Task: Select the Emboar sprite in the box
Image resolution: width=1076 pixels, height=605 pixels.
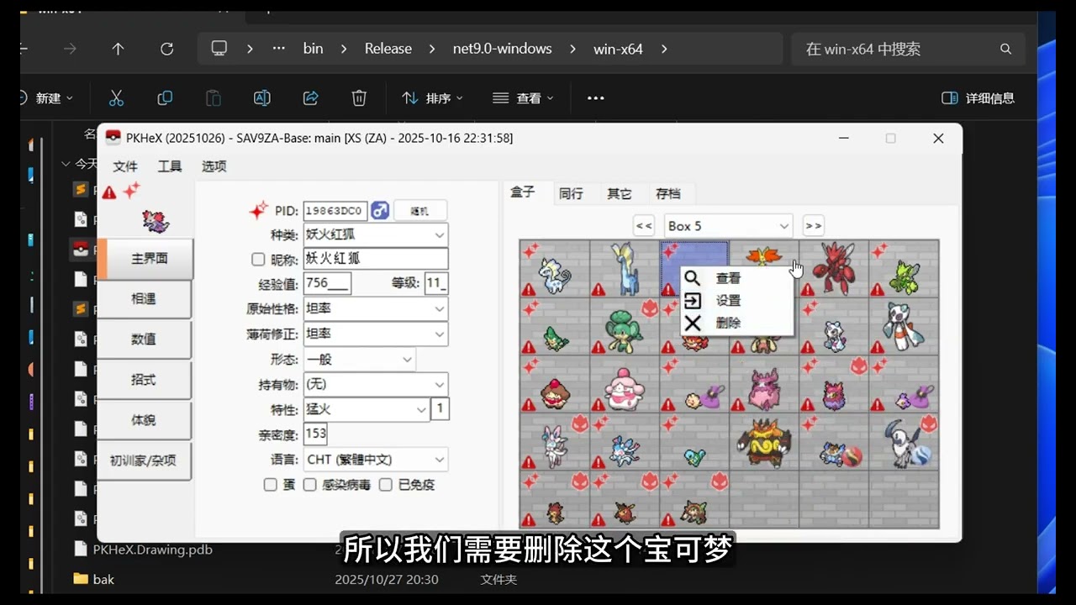Action: pyautogui.click(x=763, y=442)
